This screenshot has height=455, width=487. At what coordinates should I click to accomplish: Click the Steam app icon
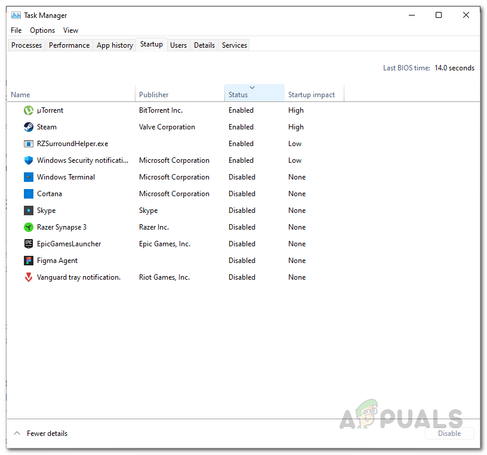point(28,126)
